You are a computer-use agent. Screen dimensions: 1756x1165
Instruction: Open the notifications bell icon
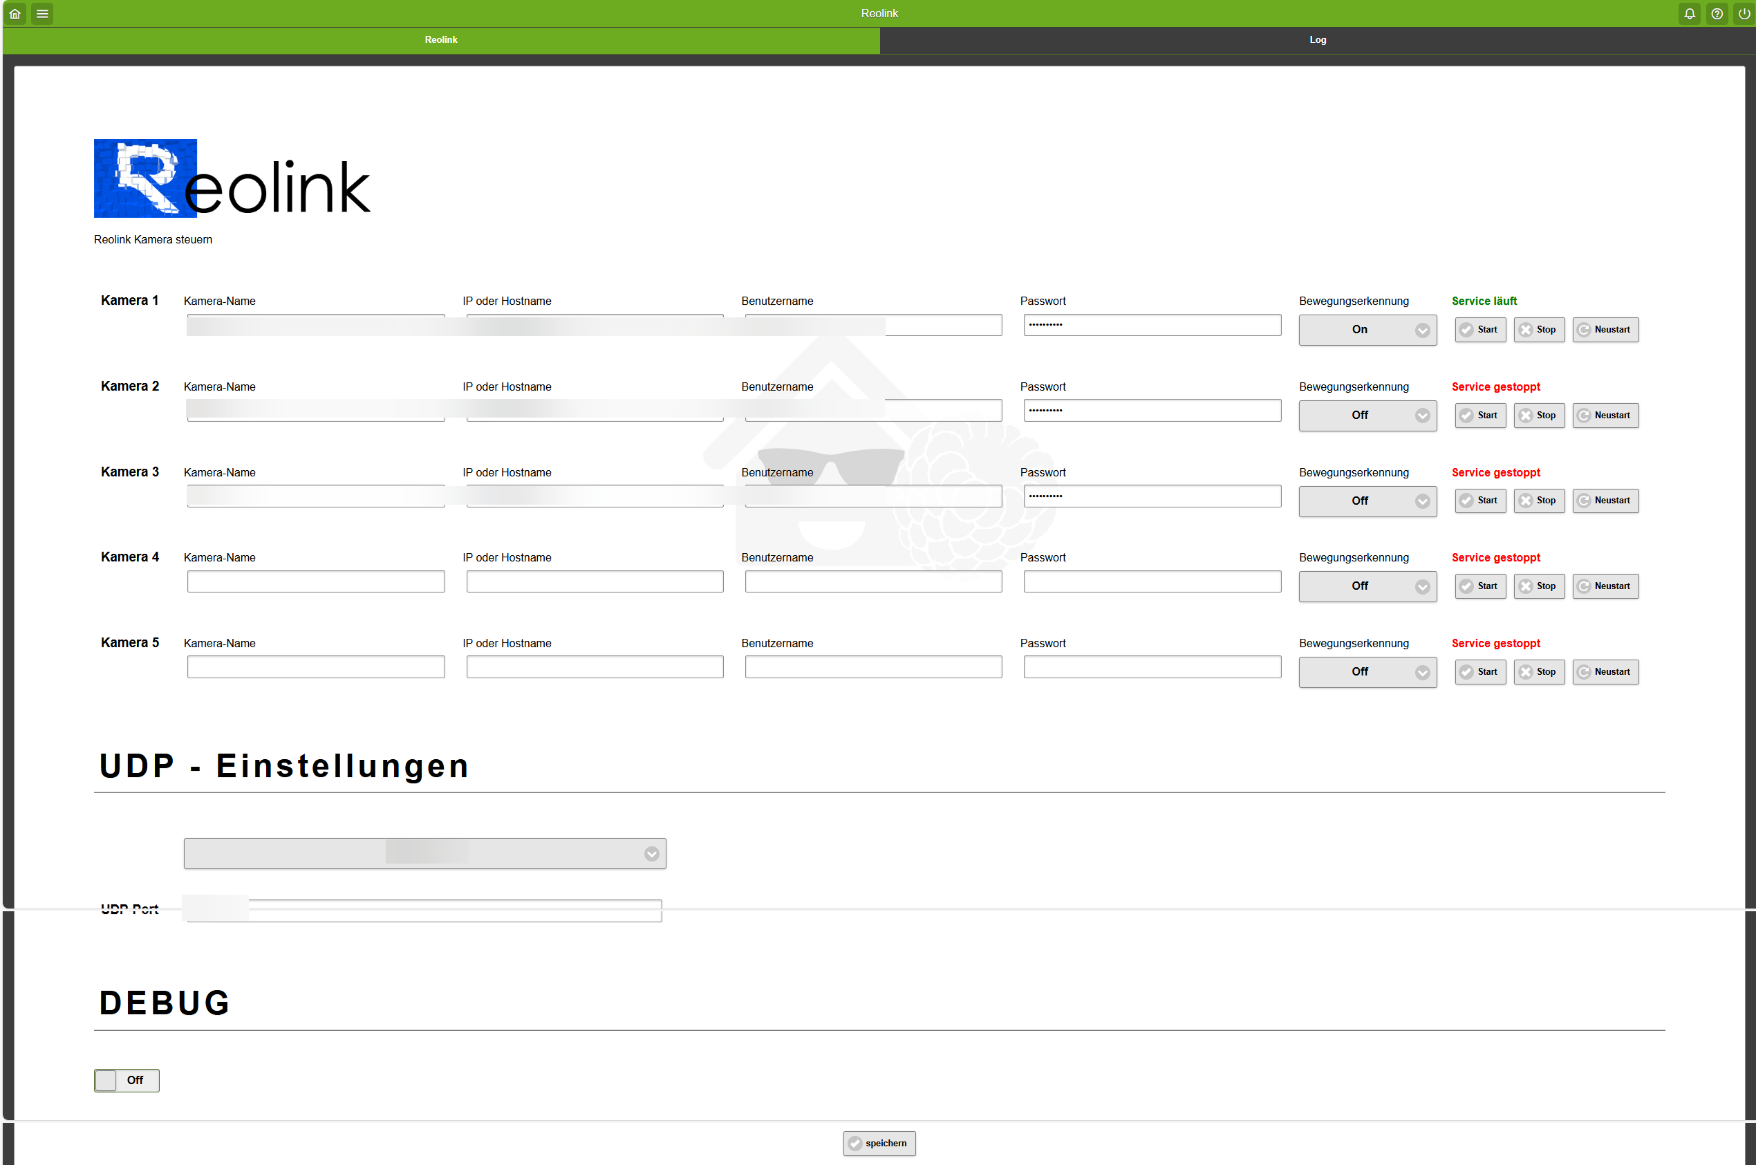click(1689, 13)
